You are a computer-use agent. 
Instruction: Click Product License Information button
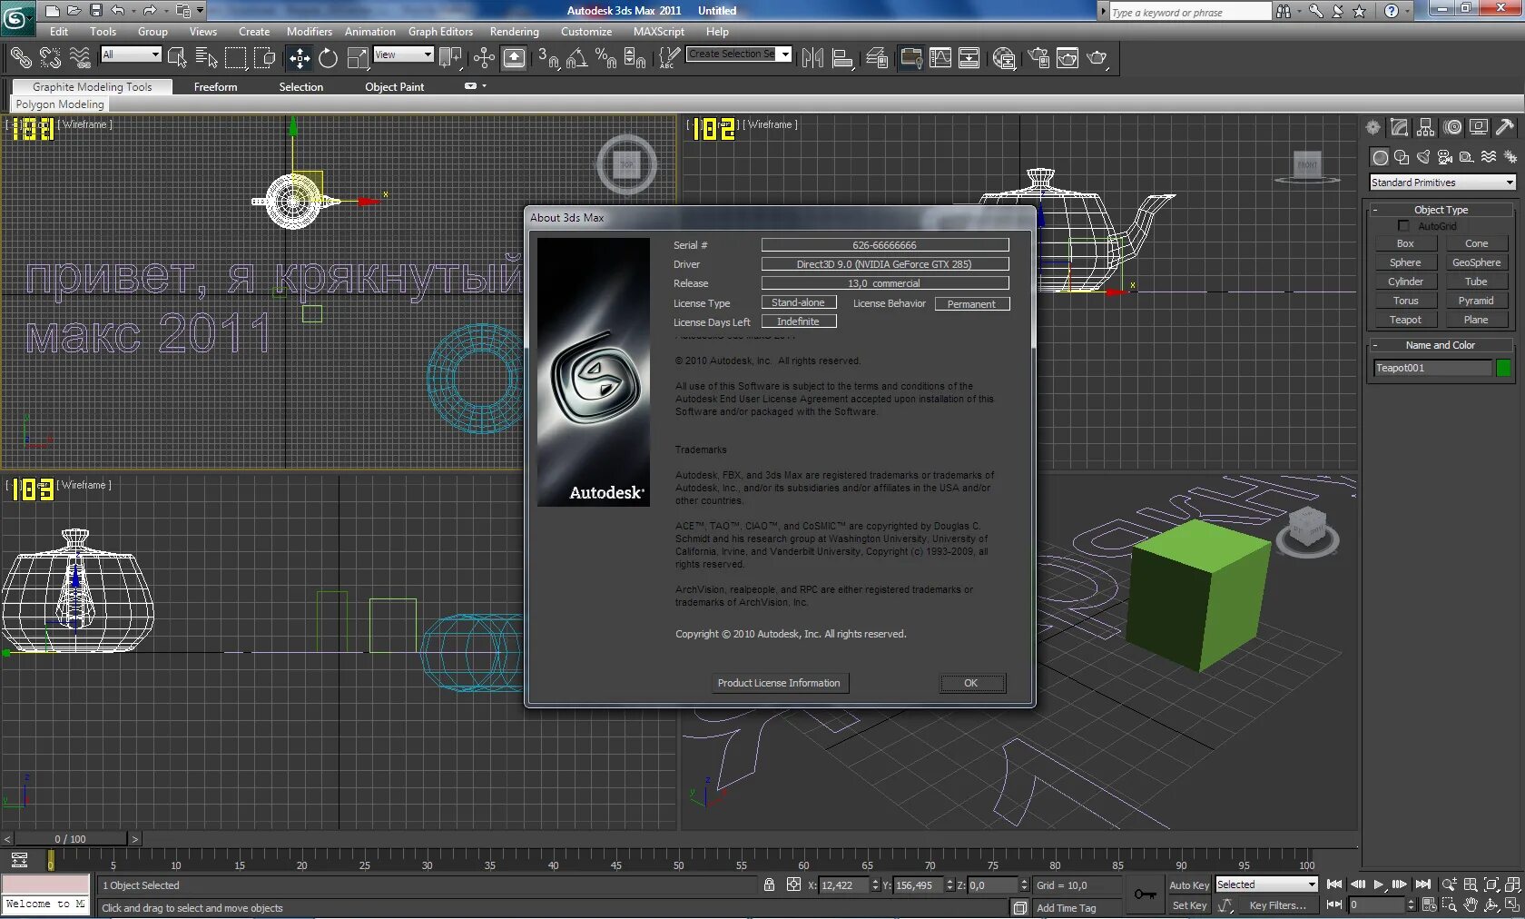pos(779,683)
